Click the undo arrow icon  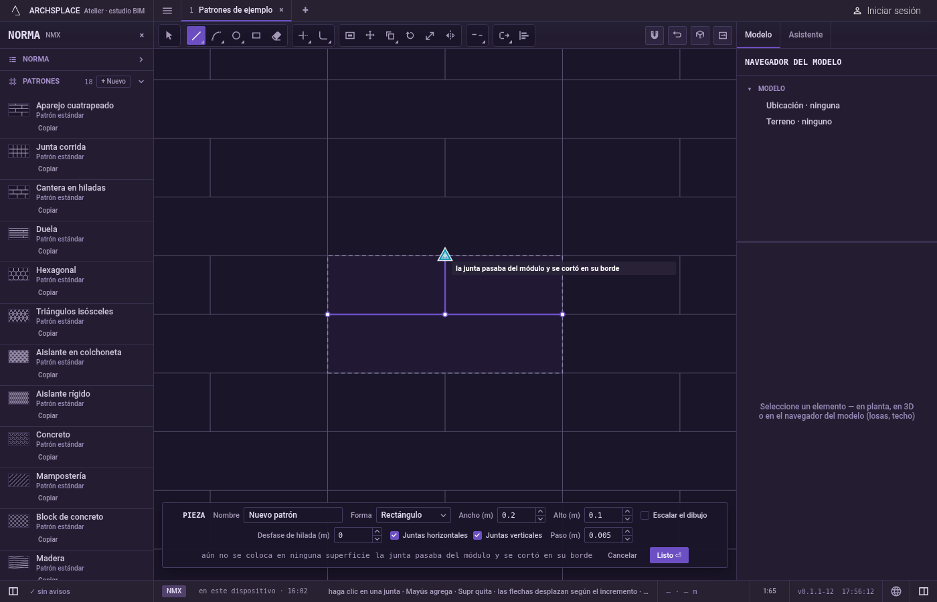(677, 35)
